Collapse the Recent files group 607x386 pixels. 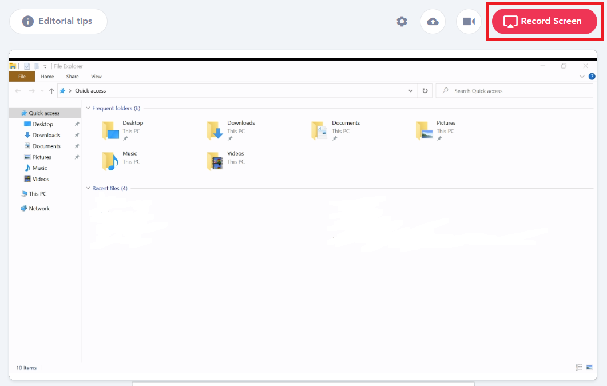[x=88, y=188]
